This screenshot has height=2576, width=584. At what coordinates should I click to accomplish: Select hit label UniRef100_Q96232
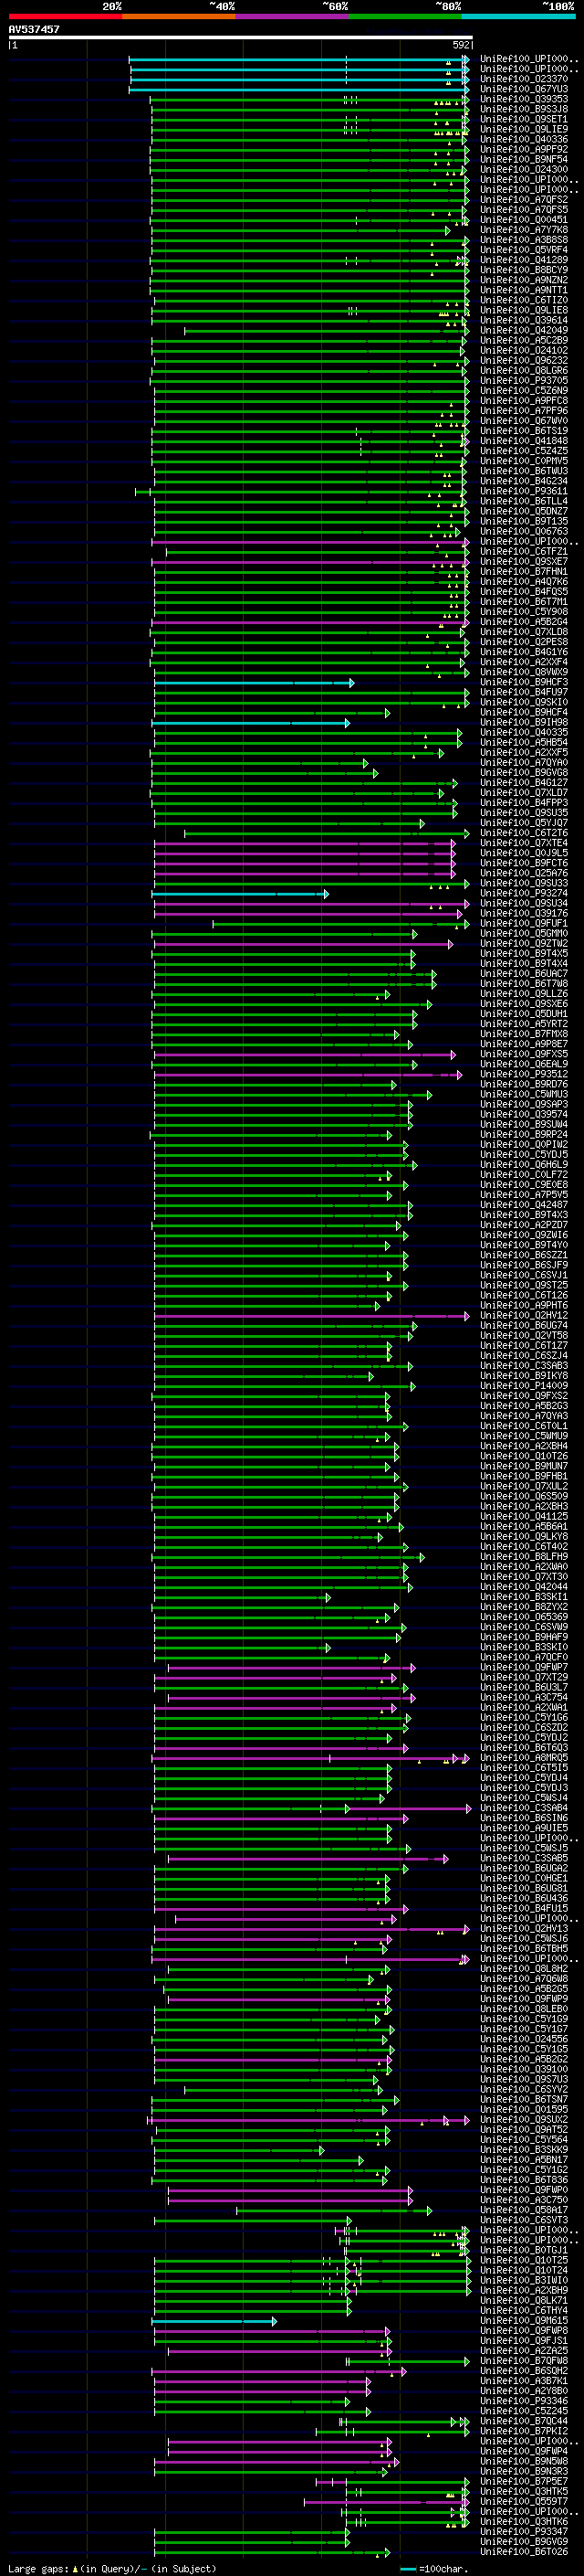[x=524, y=360]
